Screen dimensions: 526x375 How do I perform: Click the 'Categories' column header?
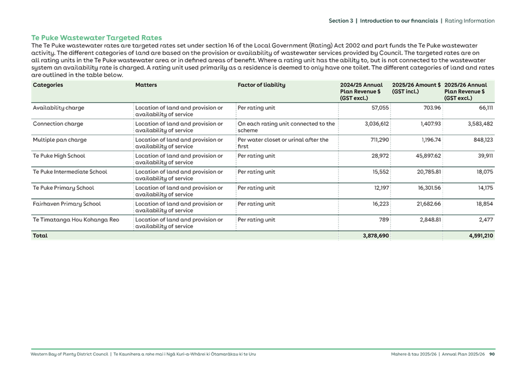point(48,85)
